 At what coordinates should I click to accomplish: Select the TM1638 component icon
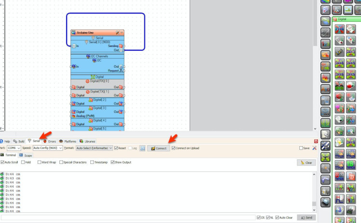click(x=351, y=166)
